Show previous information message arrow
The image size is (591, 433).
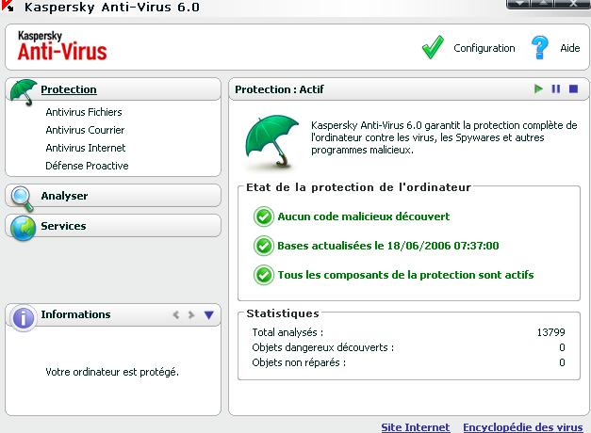click(x=176, y=314)
